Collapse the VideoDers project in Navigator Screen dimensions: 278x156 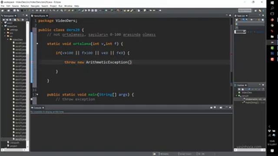[3, 26]
